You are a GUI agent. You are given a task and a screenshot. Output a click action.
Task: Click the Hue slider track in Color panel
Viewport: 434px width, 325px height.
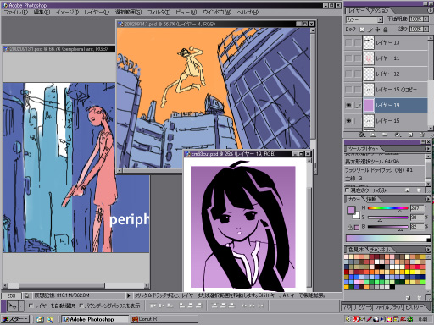coord(387,208)
